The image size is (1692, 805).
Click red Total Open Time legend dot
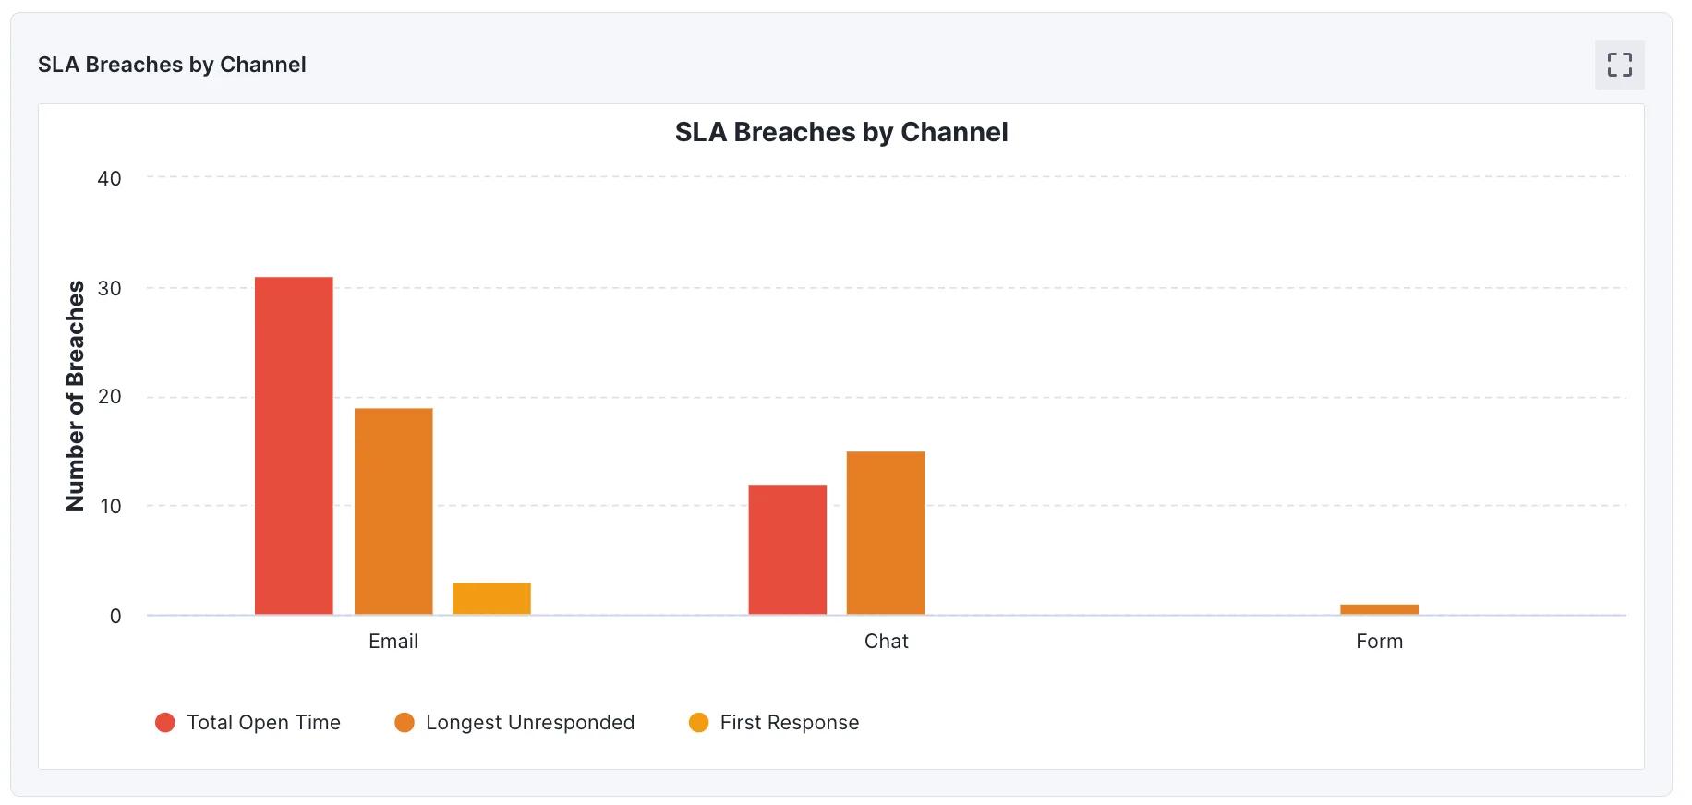coord(165,723)
